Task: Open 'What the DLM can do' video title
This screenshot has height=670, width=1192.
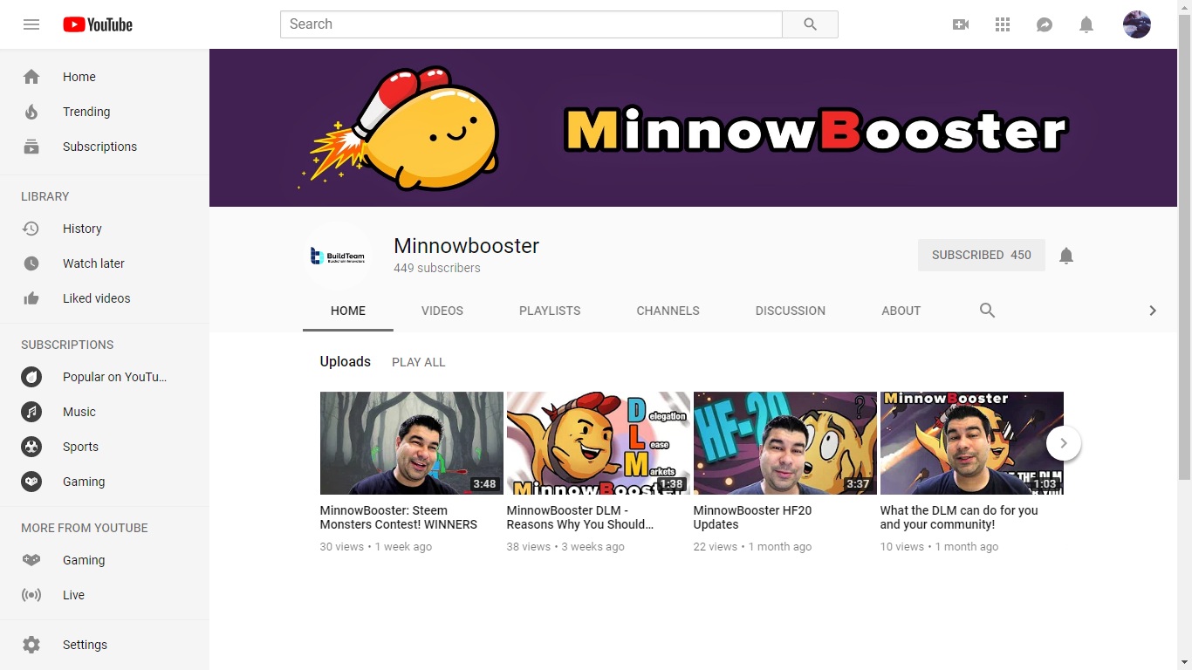Action: pyautogui.click(x=959, y=517)
